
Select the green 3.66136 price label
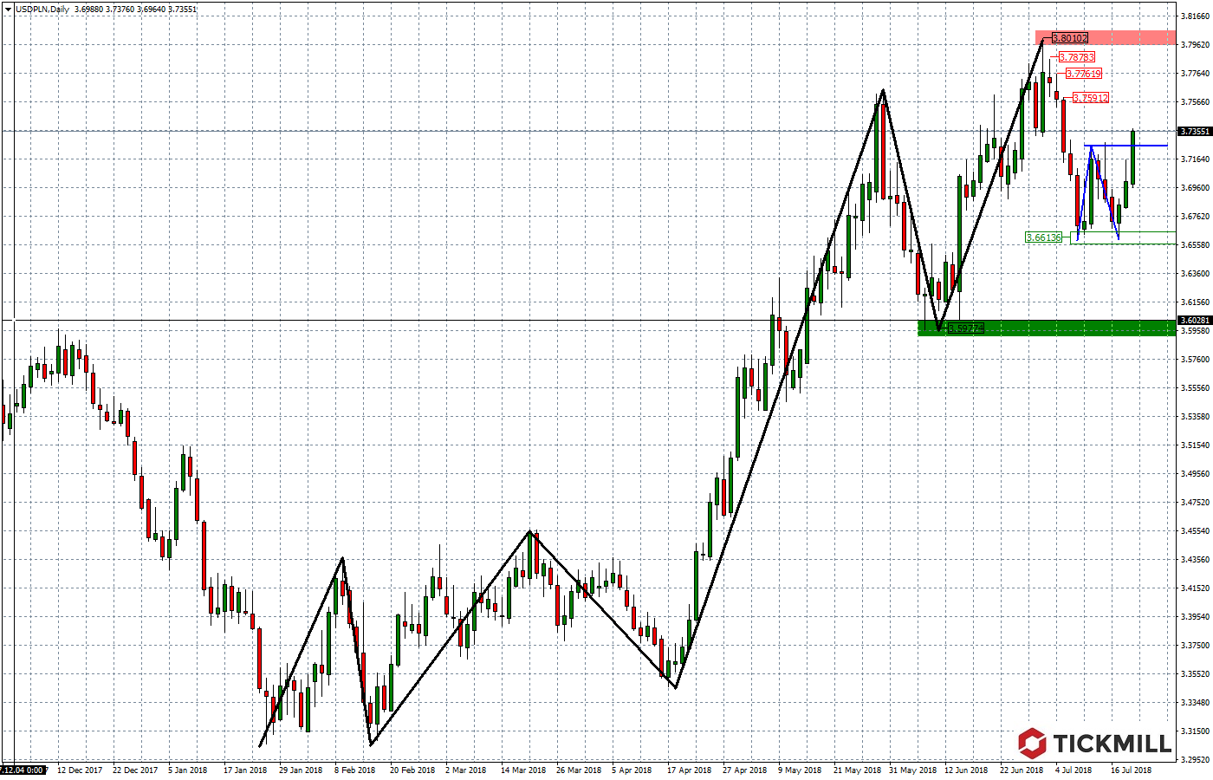(x=1043, y=237)
